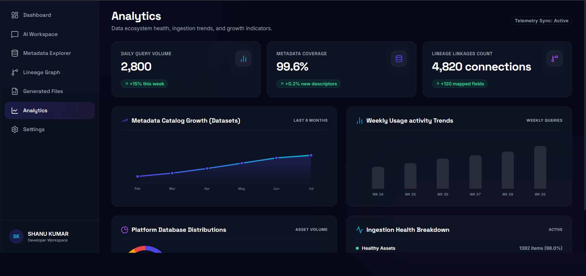The width and height of the screenshot is (586, 276).
Task: Click the pie chart icon beside Platform Database Distributions
Action: [x=125, y=230]
